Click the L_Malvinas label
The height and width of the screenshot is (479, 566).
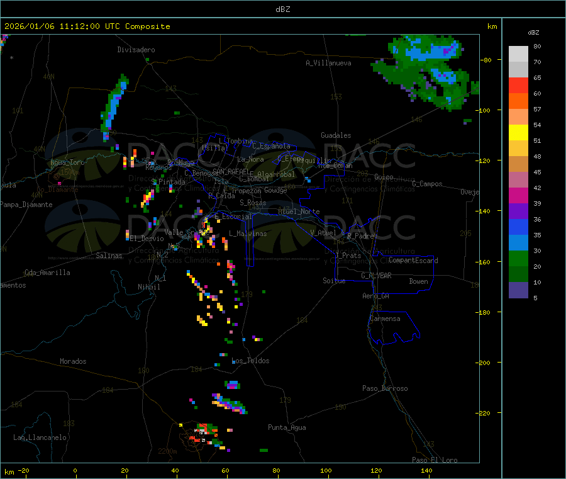click(x=248, y=234)
